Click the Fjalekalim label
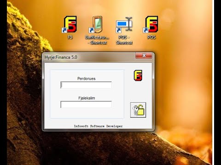The height and width of the screenshot is (165, 221). [87, 98]
